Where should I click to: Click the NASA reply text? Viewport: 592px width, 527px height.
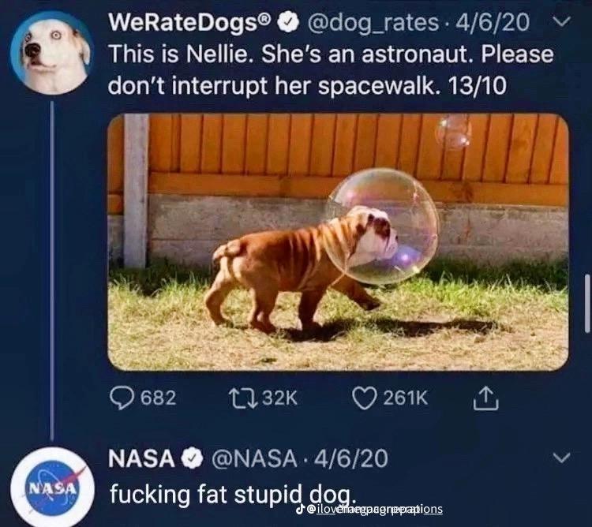tap(233, 495)
